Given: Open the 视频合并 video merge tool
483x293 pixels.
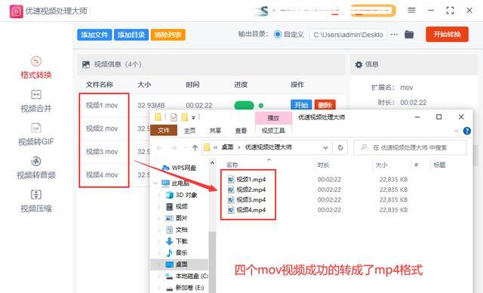Looking at the screenshot, I should [x=36, y=101].
